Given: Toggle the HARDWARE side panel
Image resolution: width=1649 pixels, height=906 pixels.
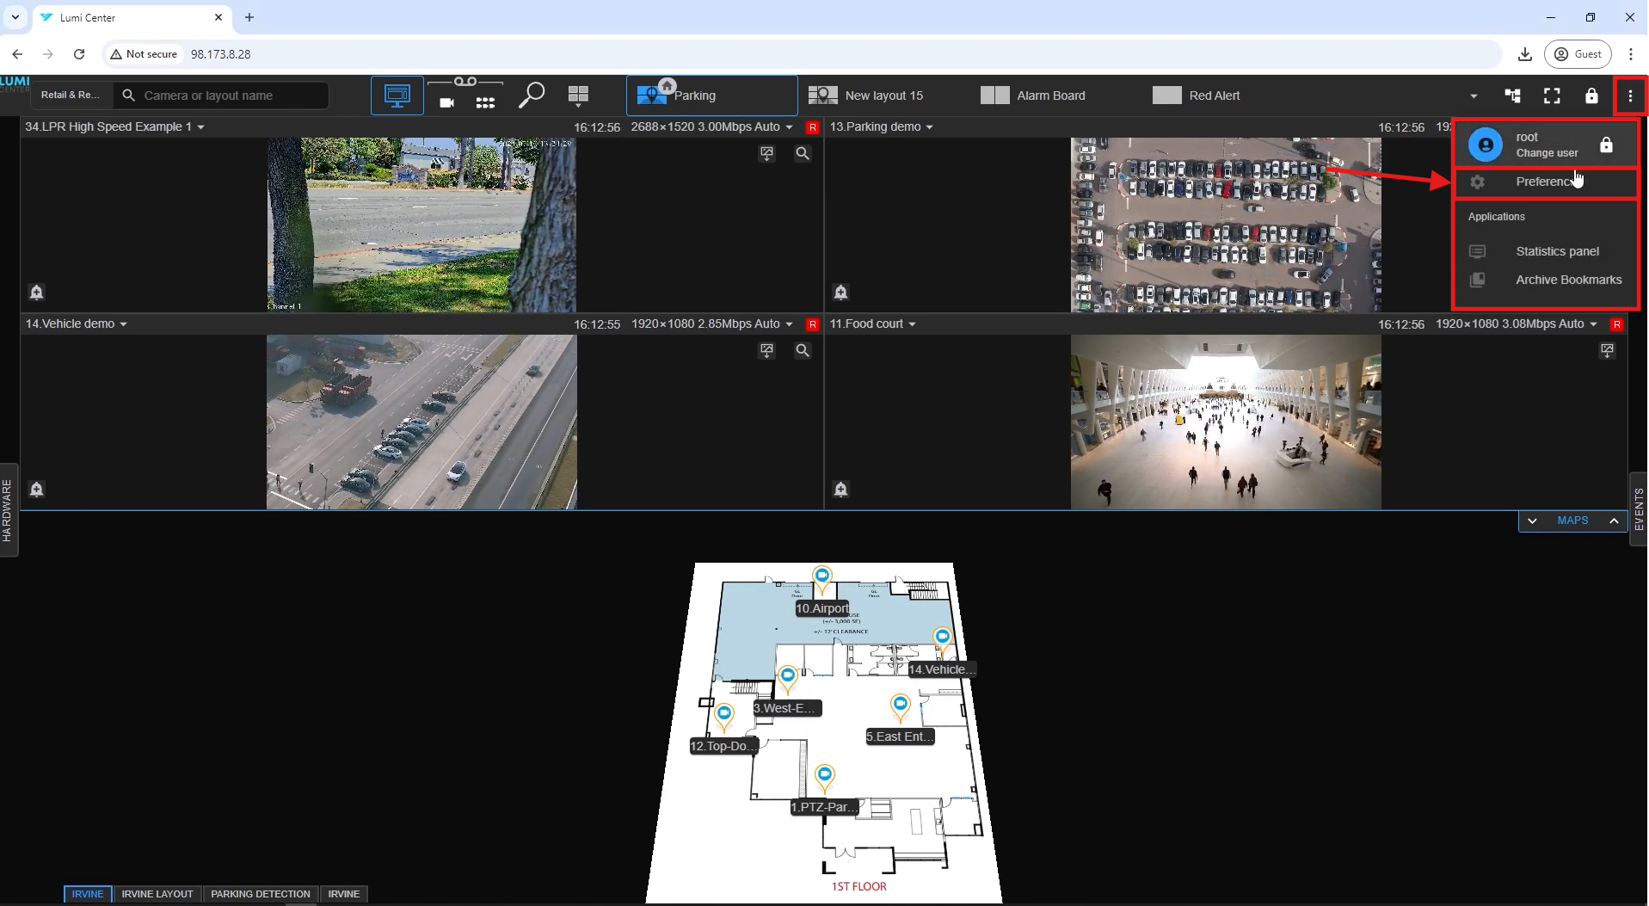Looking at the screenshot, I should point(8,510).
